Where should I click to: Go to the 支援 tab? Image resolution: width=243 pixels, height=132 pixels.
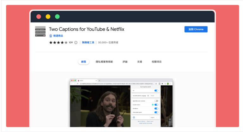pyautogui.click(x=140, y=62)
